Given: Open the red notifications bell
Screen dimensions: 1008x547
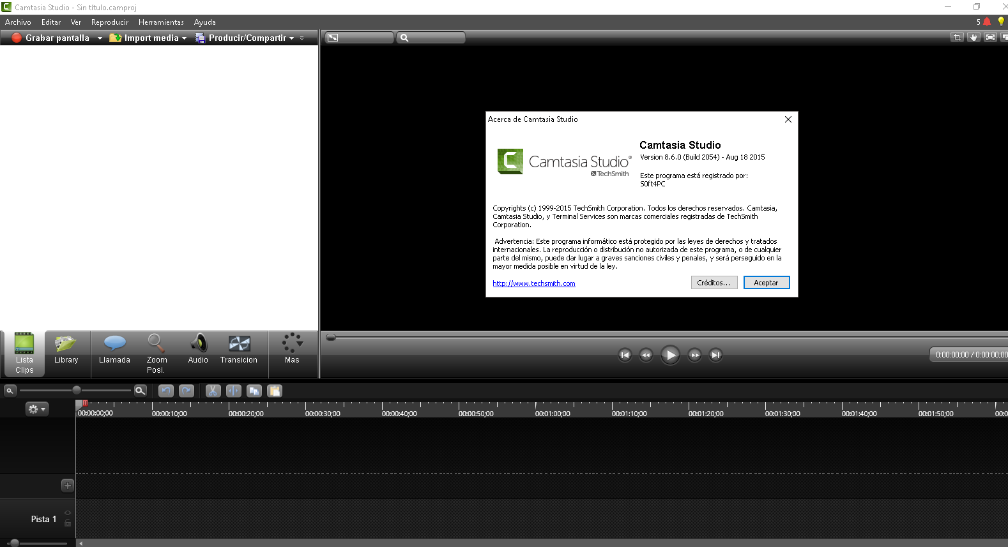Looking at the screenshot, I should pyautogui.click(x=987, y=22).
